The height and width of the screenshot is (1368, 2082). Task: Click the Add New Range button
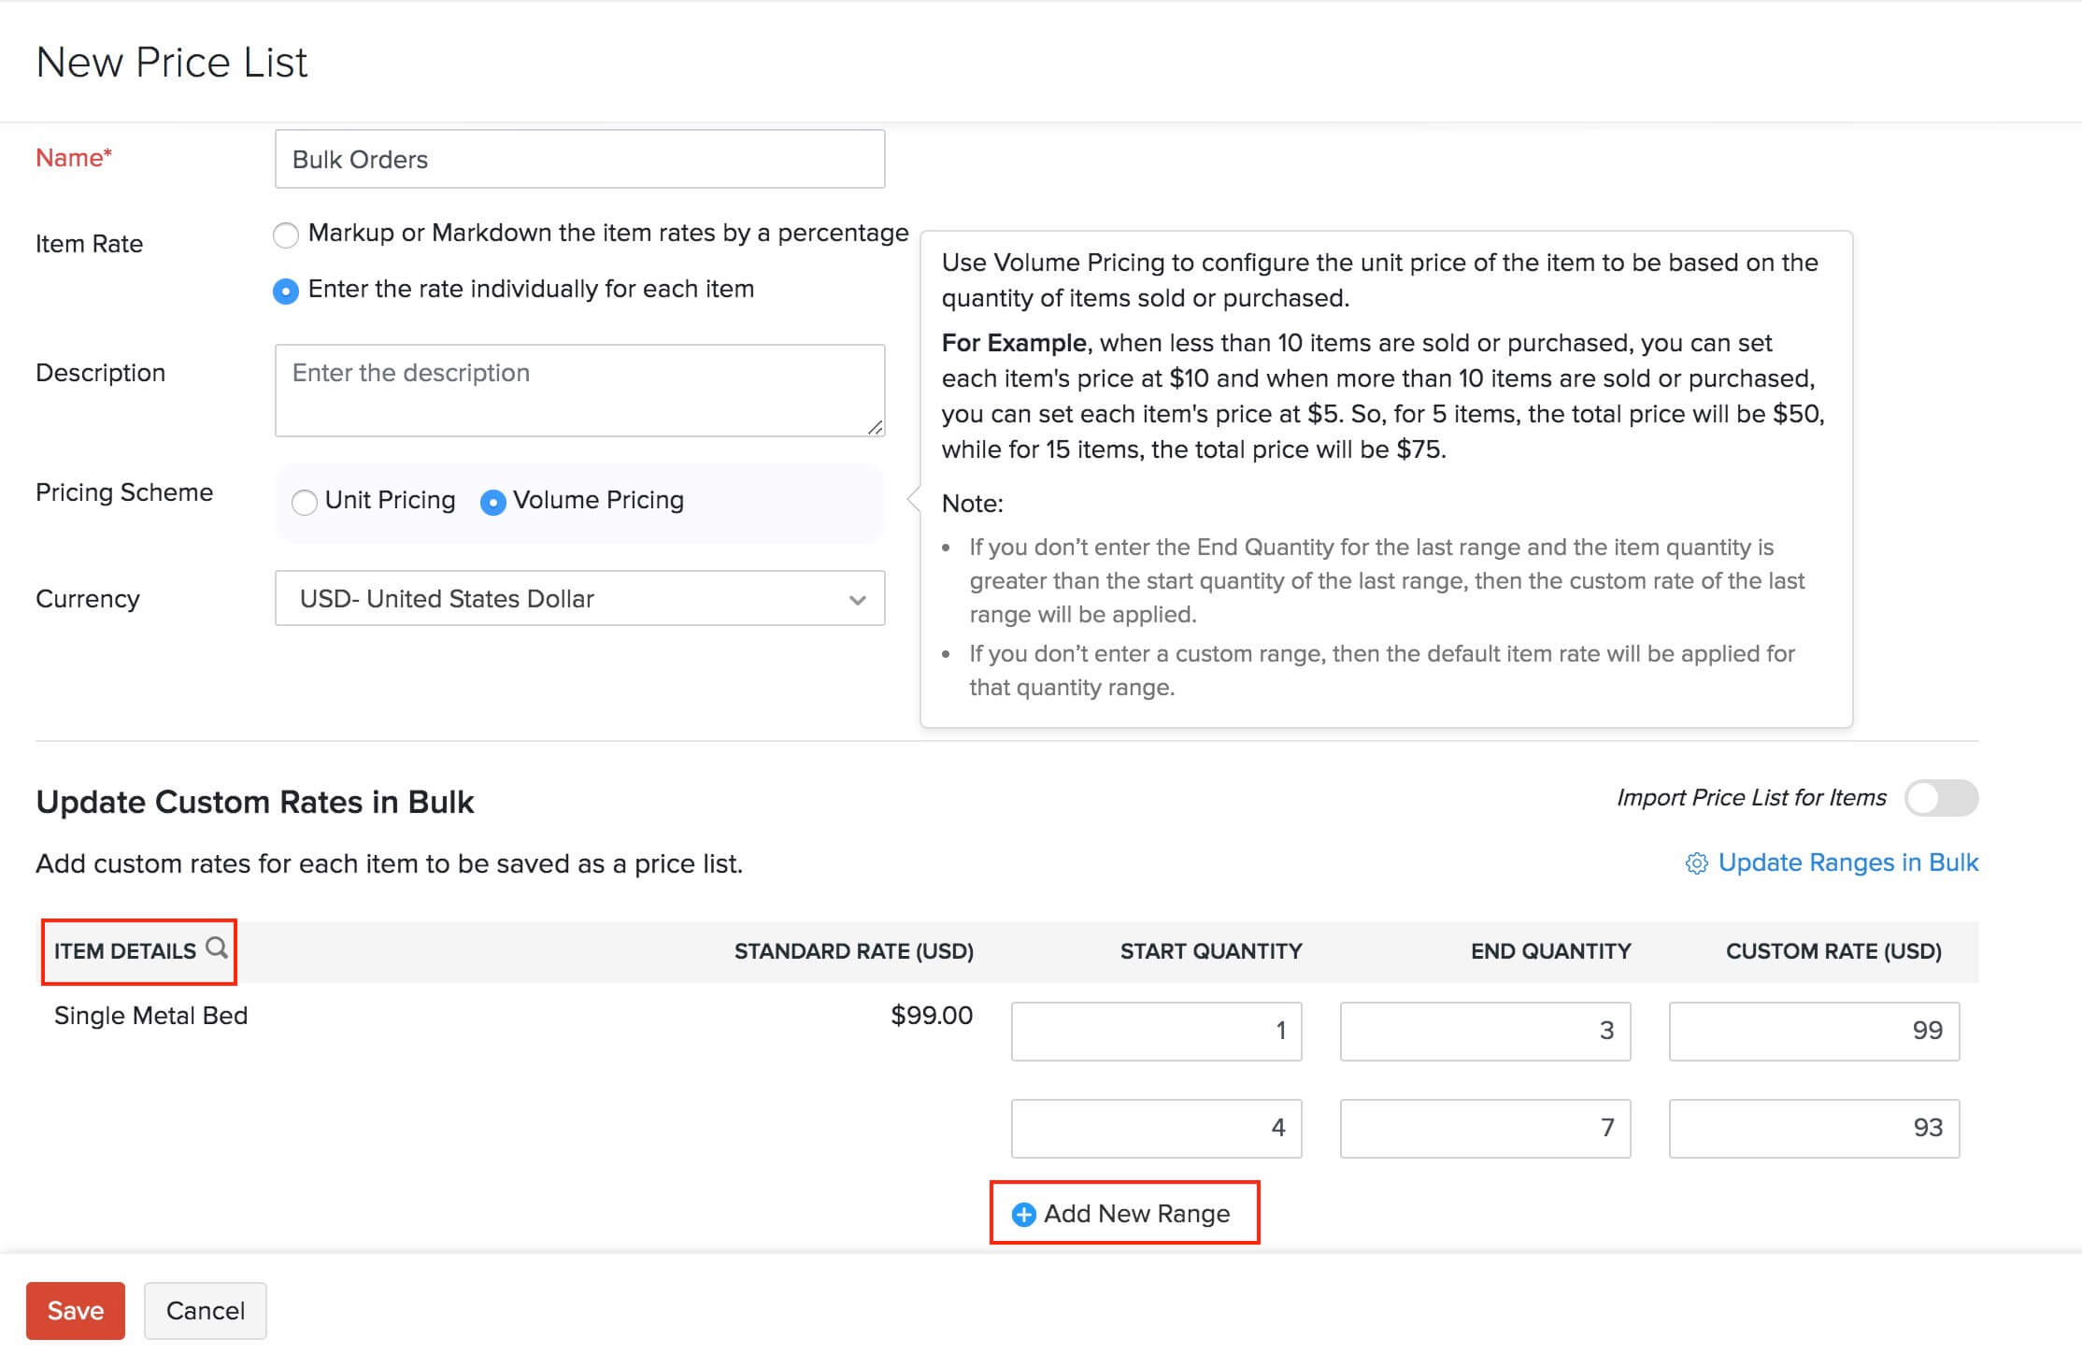(1123, 1214)
